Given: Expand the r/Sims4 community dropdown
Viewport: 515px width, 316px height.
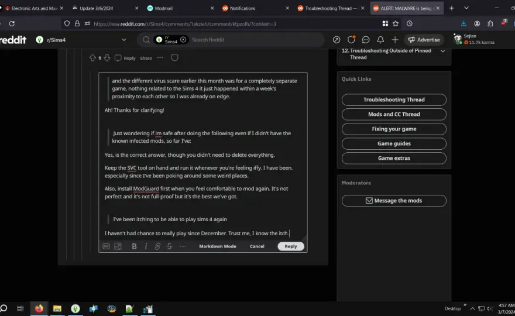Looking at the screenshot, I should point(124,40).
